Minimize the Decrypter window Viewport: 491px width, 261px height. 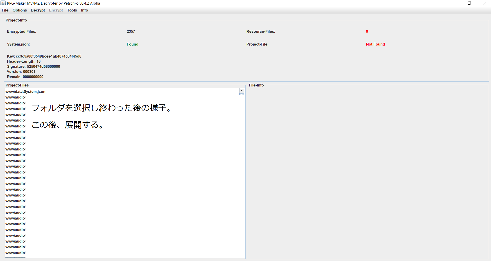(455, 3)
